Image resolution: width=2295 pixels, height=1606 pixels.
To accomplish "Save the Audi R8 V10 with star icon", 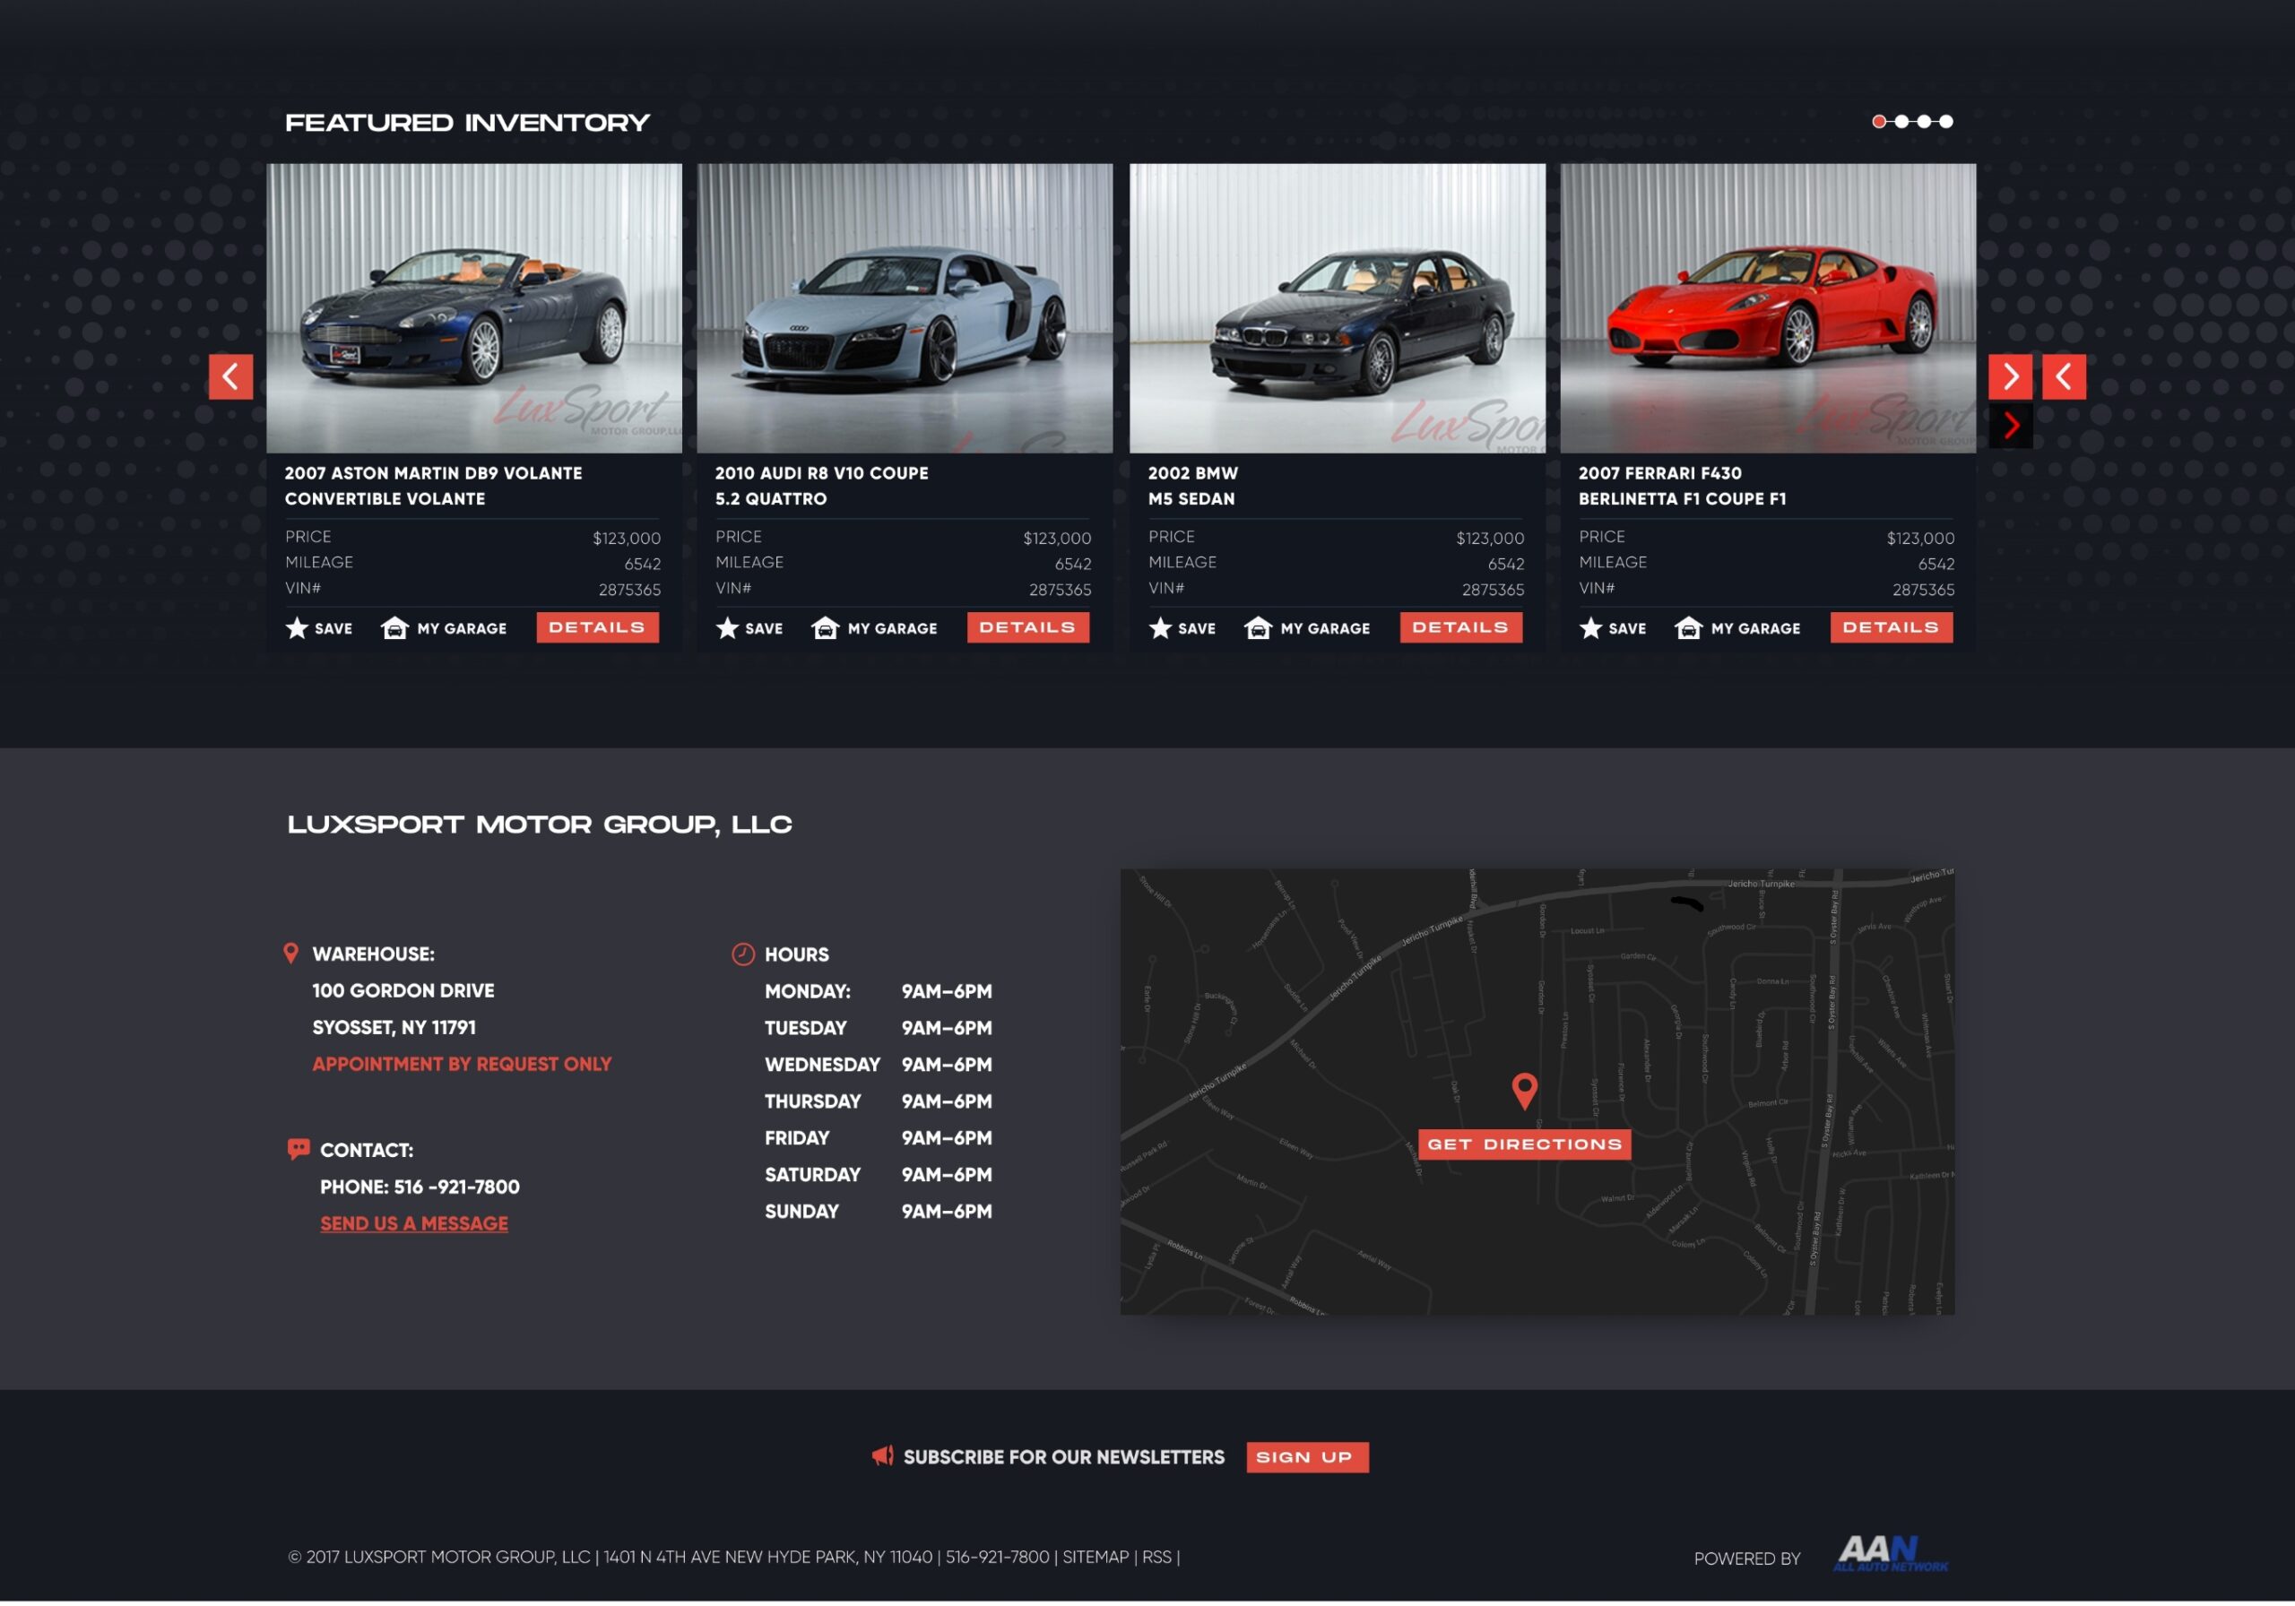I will [749, 628].
